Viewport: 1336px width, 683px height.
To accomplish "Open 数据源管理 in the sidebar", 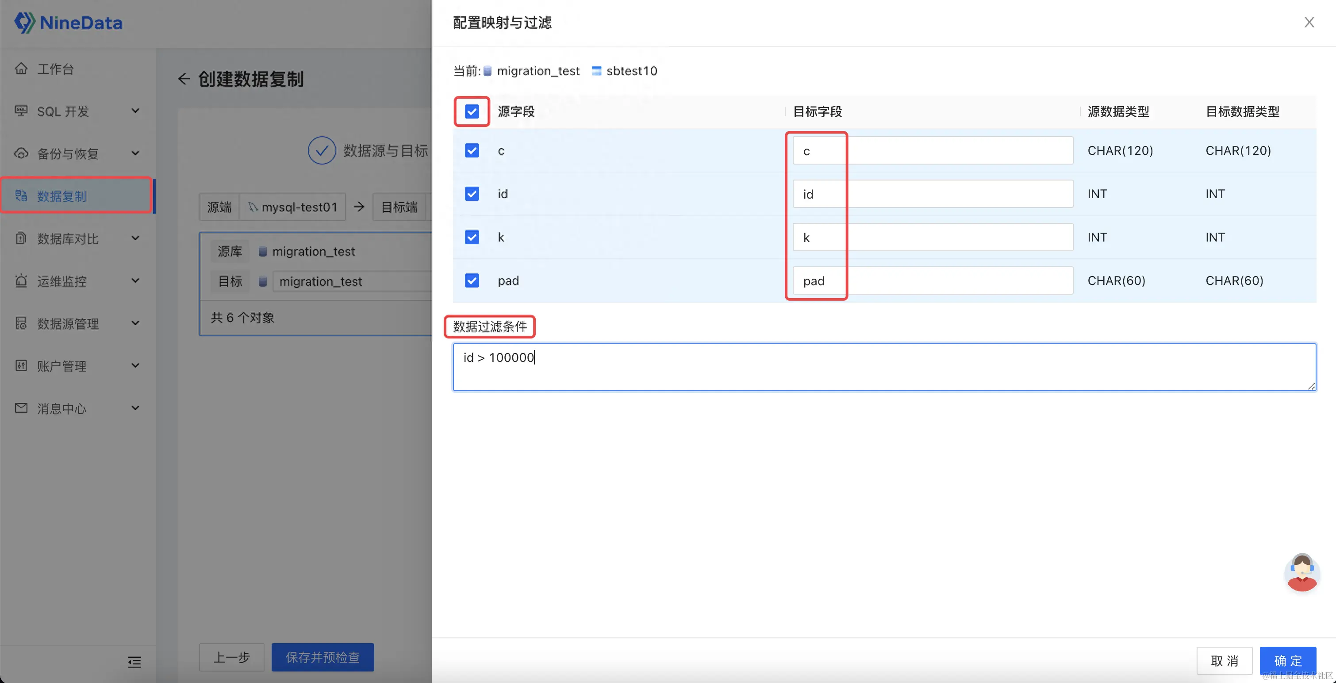I will click(68, 324).
